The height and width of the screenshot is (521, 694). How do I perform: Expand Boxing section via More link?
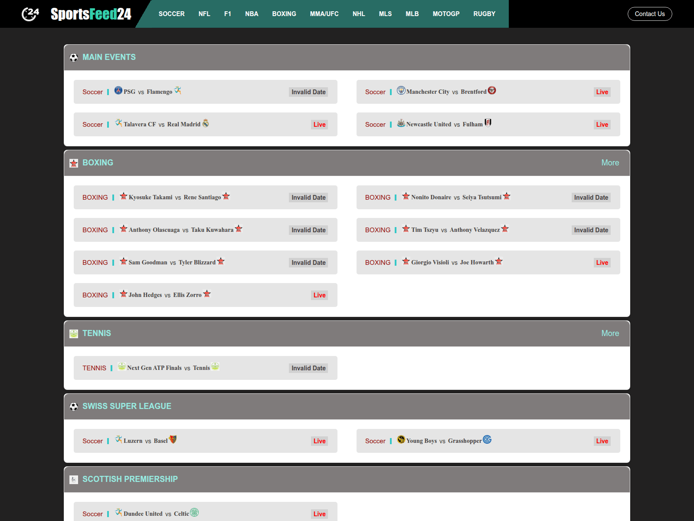610,163
